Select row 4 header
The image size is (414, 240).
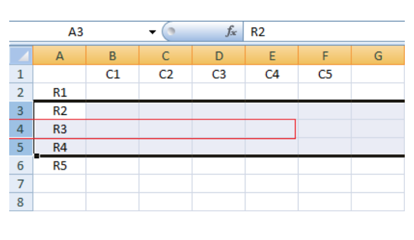click(x=21, y=129)
